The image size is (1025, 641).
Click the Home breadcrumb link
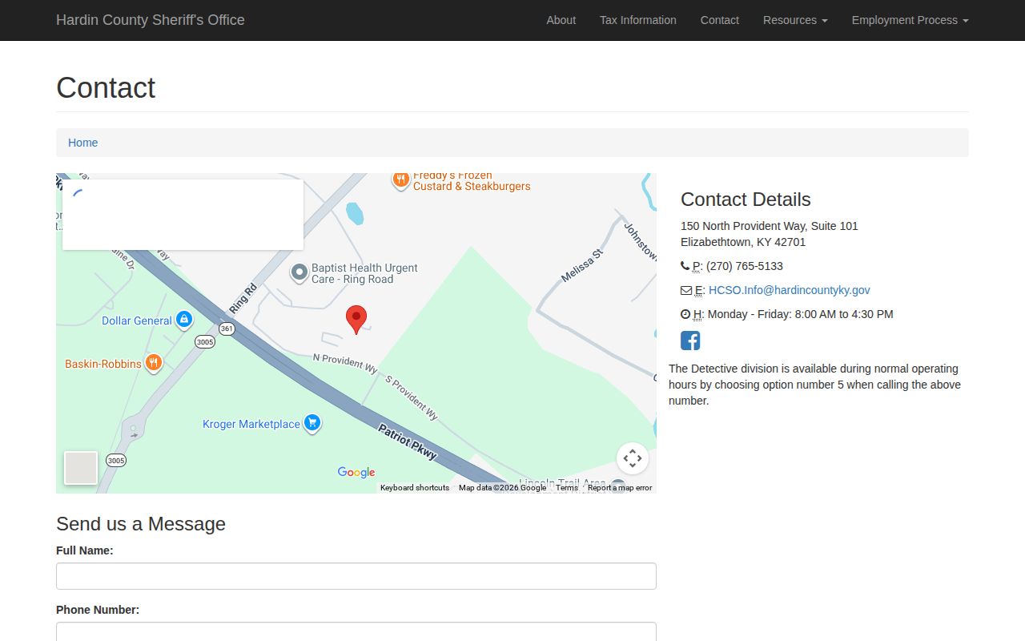coord(83,143)
